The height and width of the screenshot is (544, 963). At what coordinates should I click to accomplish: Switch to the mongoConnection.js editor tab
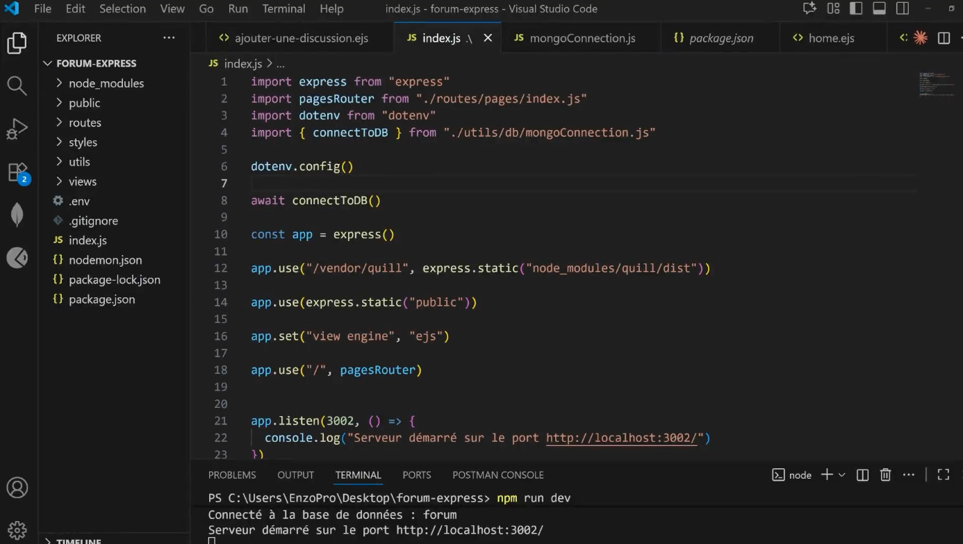click(x=582, y=38)
